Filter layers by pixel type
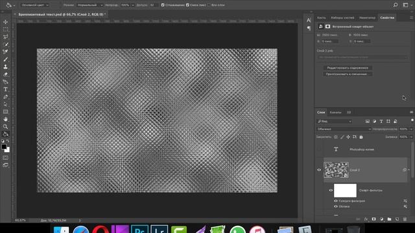The height and width of the screenshot is (233, 415). tap(368, 121)
